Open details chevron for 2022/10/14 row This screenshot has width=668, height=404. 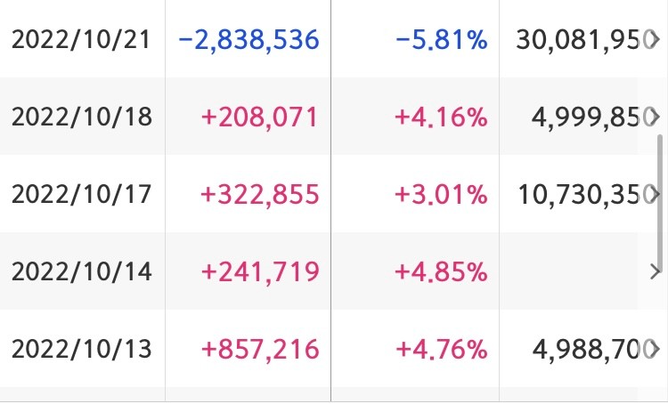[x=656, y=271]
